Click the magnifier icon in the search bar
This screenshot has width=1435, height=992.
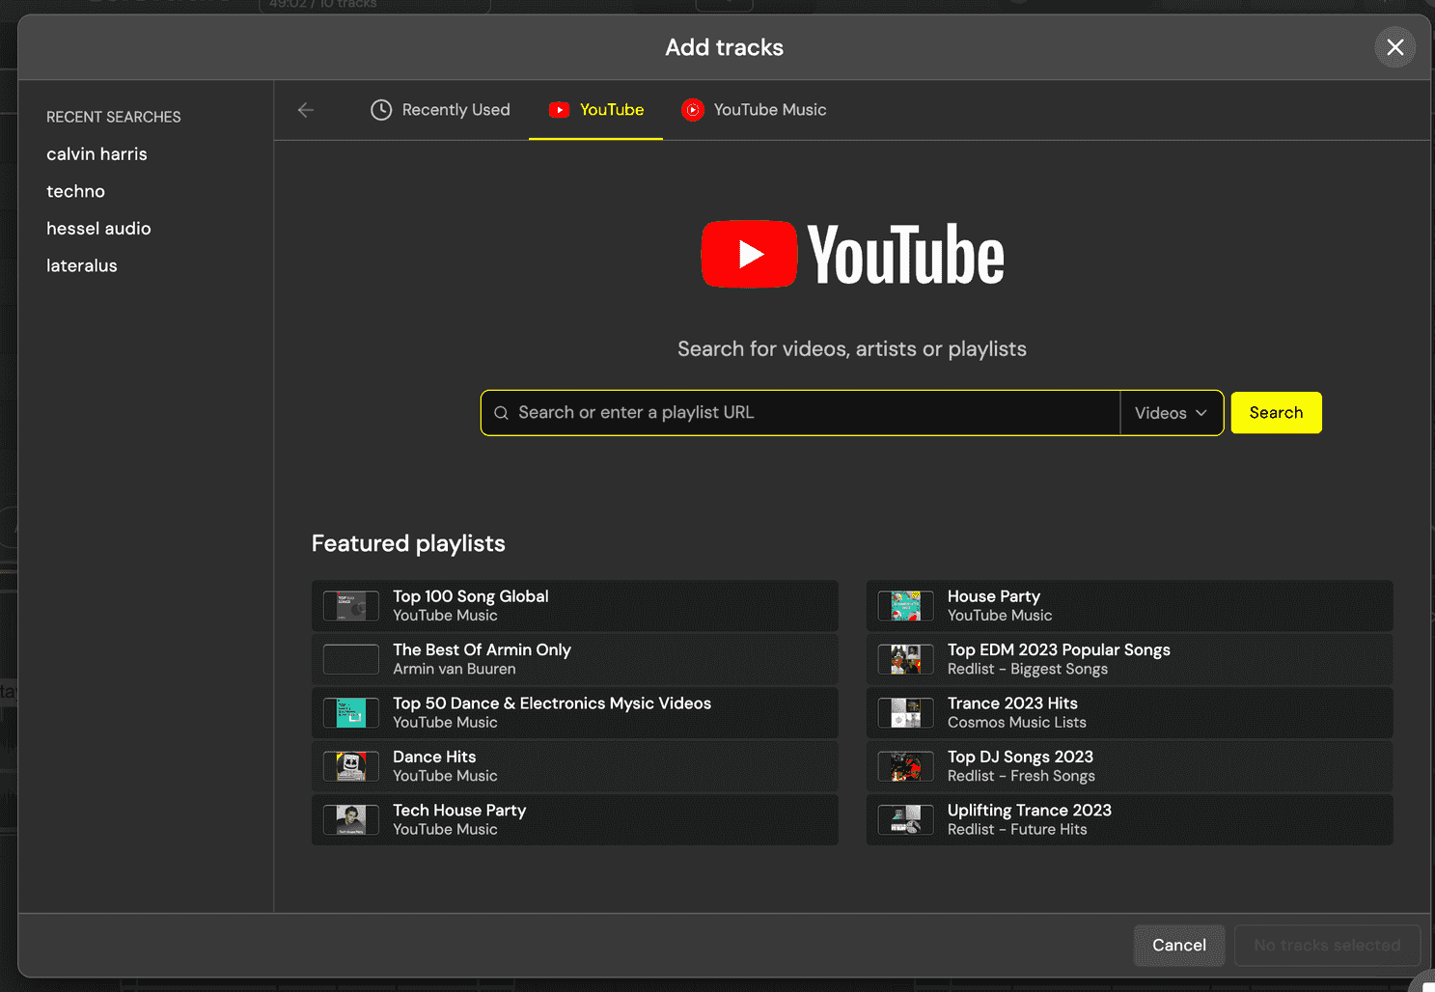pyautogui.click(x=501, y=412)
